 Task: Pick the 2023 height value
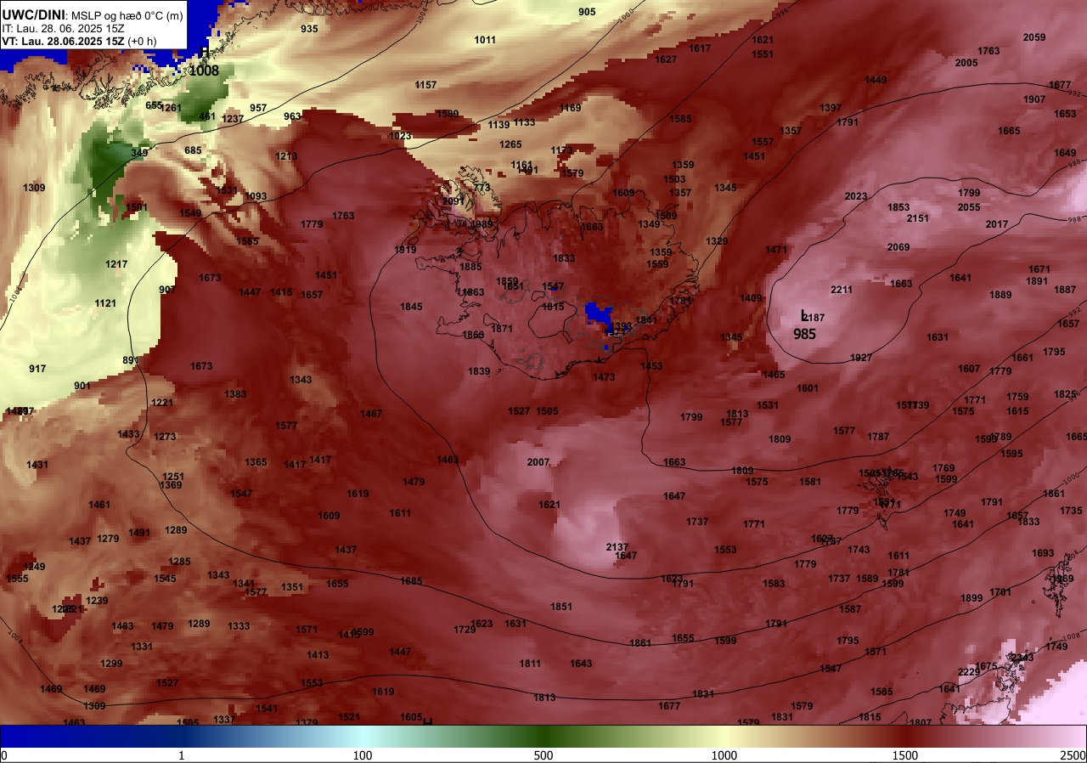coord(856,196)
